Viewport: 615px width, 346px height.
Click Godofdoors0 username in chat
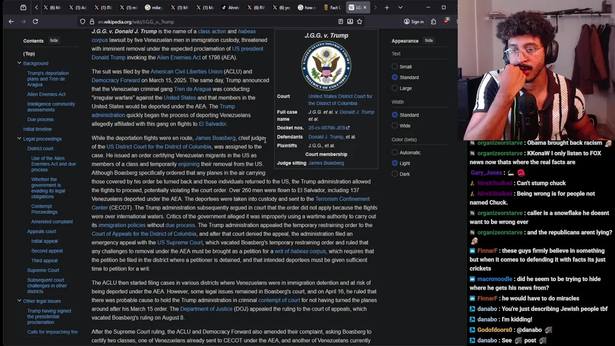pyautogui.click(x=495, y=330)
